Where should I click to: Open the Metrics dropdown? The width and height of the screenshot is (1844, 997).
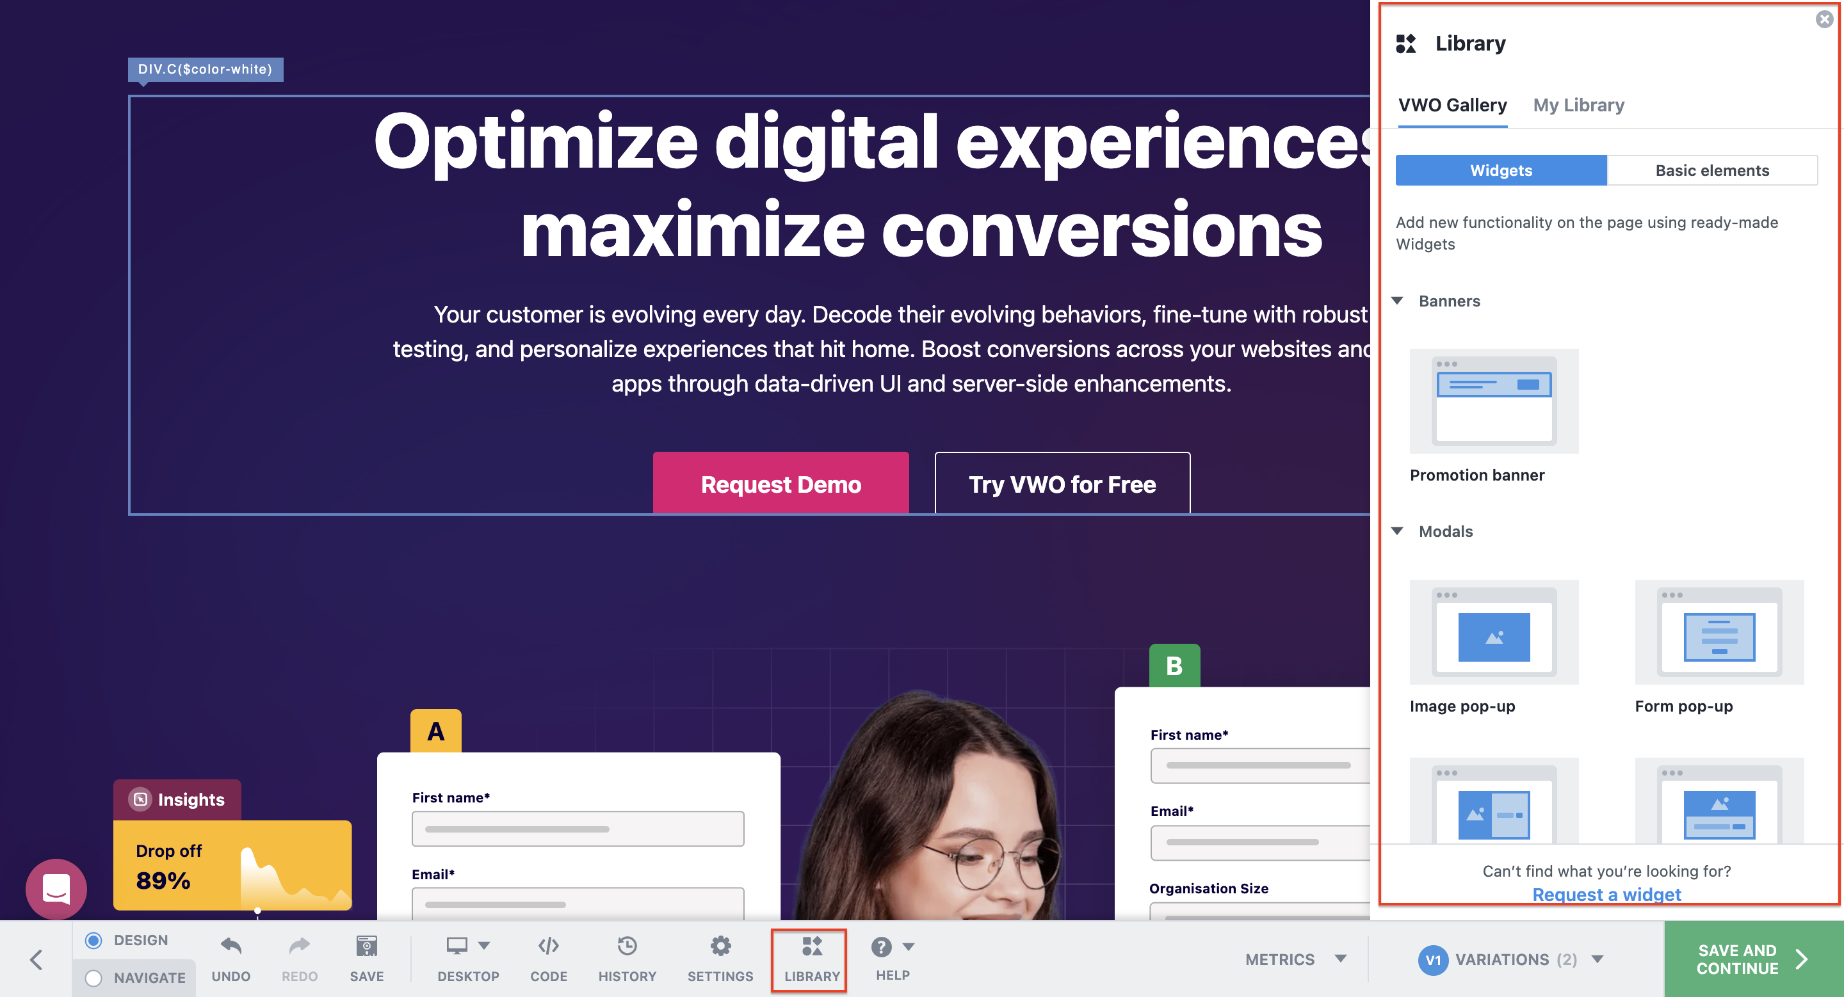click(1296, 959)
